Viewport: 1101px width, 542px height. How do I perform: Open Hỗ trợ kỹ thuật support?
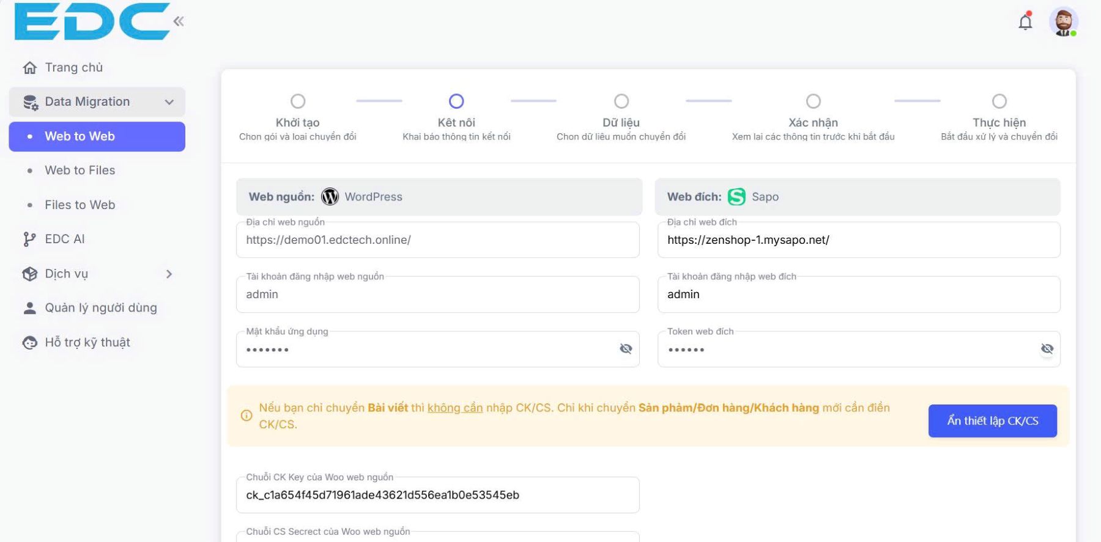[87, 342]
